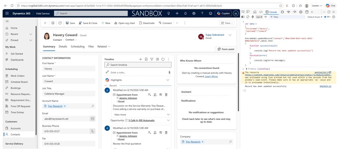Click Deactivate in the command bar
356x155 pixels.
(147, 23)
